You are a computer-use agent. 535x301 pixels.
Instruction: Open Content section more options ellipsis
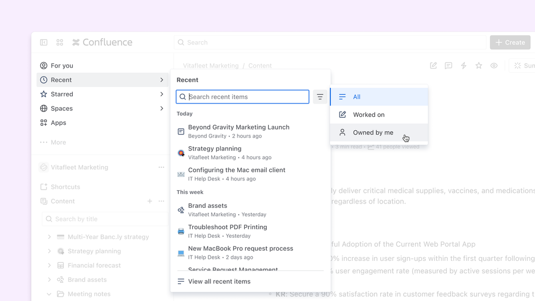point(161,201)
